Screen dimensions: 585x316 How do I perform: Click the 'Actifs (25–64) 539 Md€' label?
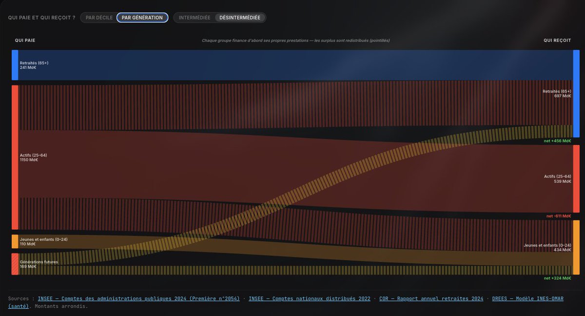pyautogui.click(x=558, y=179)
